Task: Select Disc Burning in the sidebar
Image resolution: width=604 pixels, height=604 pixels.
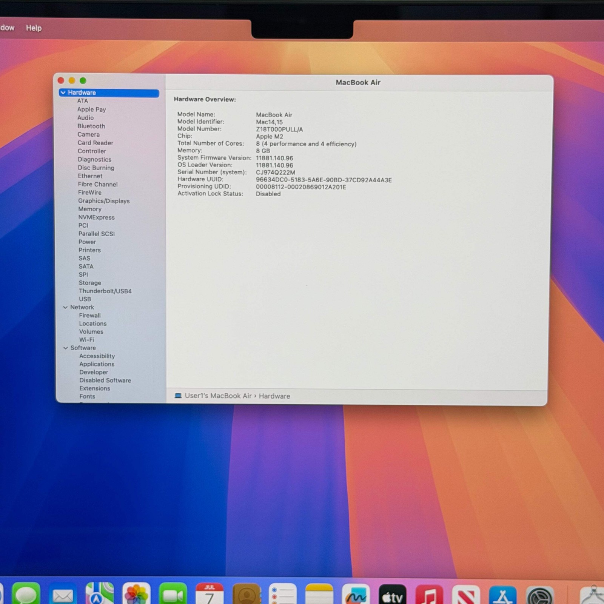Action: click(x=96, y=168)
